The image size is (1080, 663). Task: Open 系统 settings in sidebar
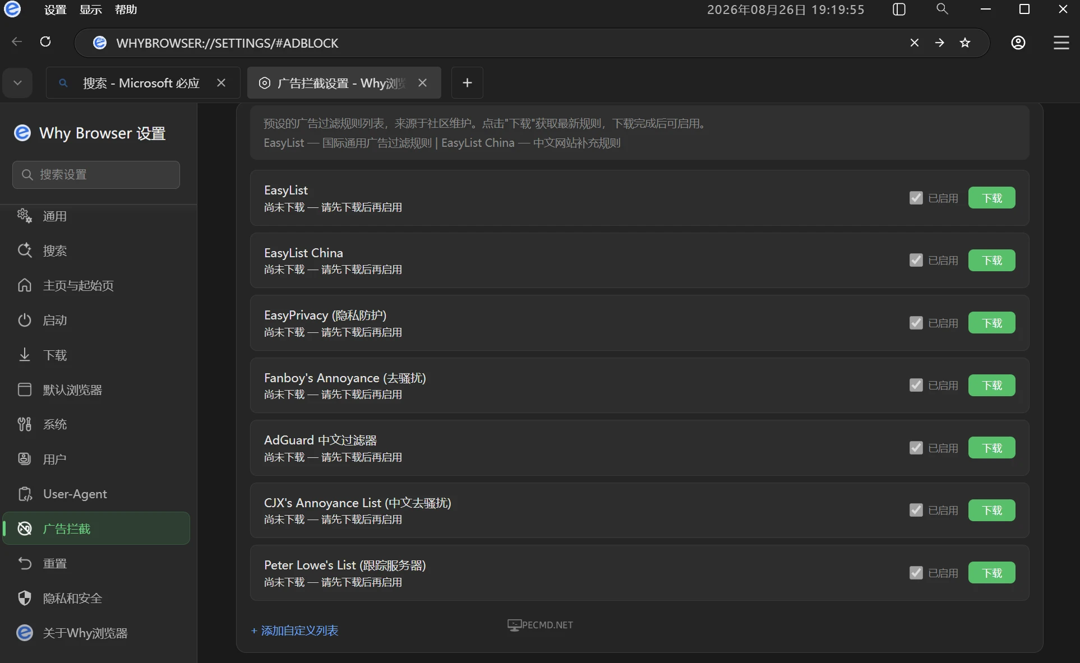tap(96, 425)
